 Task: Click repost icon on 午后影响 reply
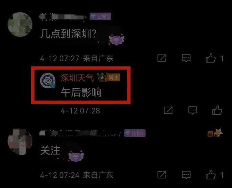[x=168, y=110]
